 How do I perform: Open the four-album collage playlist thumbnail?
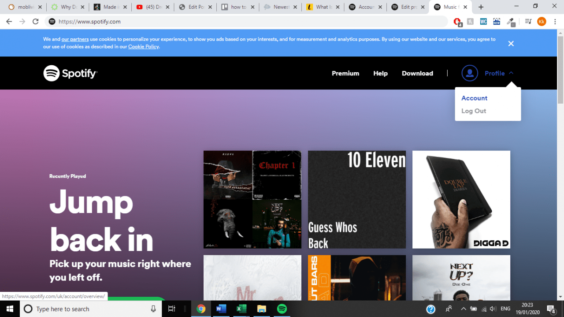tap(252, 199)
